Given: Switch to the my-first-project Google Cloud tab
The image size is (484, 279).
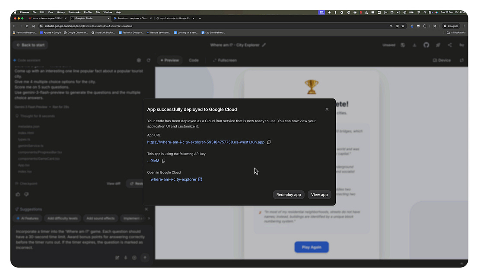Looking at the screenshot, I should (x=175, y=18).
